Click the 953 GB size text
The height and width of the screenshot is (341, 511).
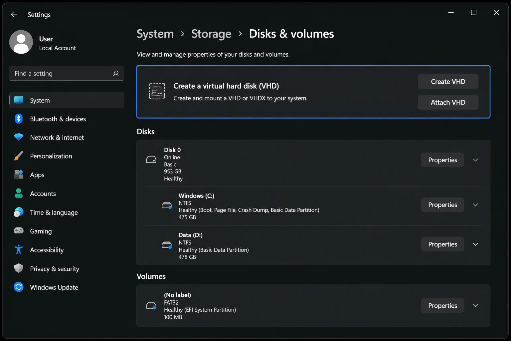point(173,171)
